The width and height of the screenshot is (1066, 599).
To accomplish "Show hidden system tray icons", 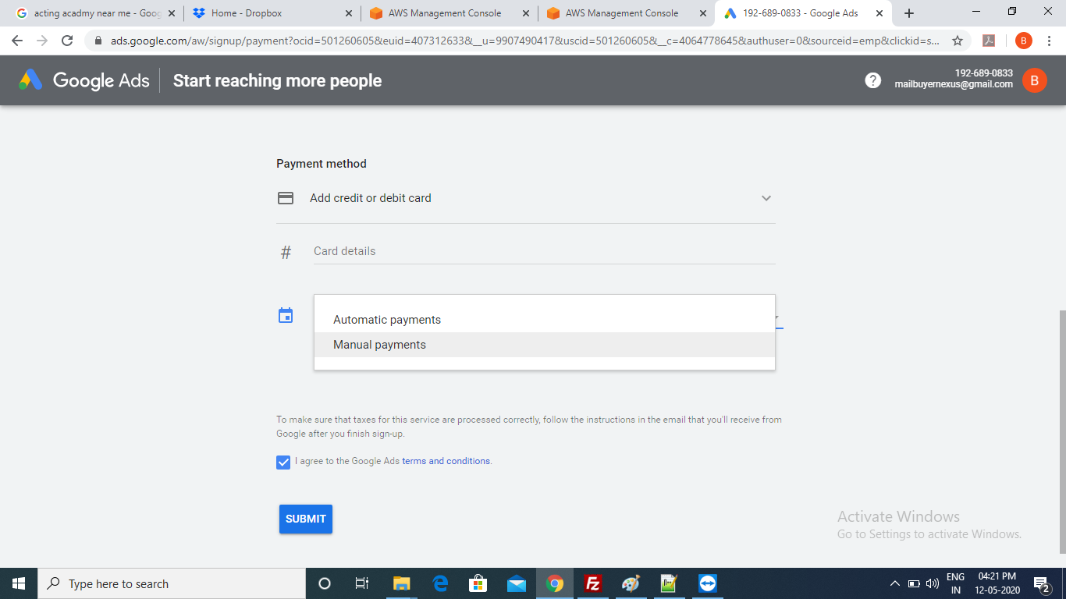I will pyautogui.click(x=895, y=583).
